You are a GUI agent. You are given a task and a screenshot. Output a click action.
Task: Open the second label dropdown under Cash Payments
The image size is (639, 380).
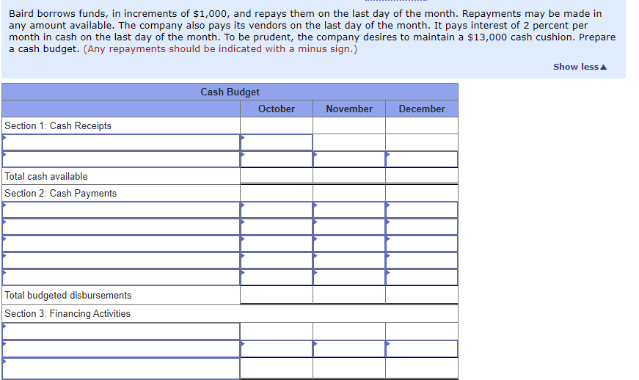click(121, 227)
